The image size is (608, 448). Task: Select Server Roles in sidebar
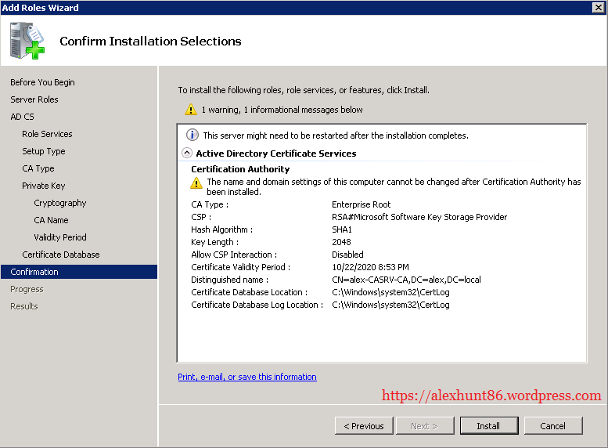pos(34,99)
